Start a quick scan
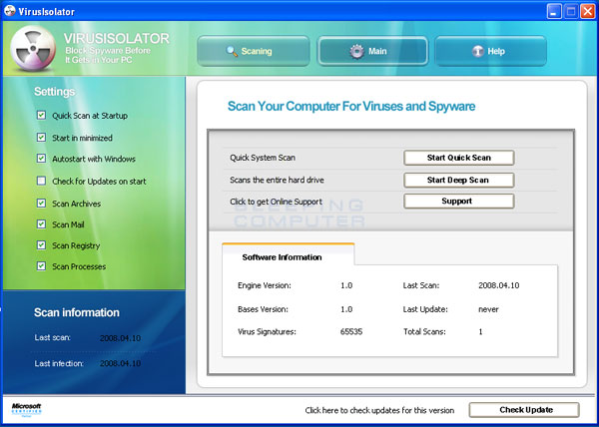This screenshot has height=427, width=599. pyautogui.click(x=459, y=158)
